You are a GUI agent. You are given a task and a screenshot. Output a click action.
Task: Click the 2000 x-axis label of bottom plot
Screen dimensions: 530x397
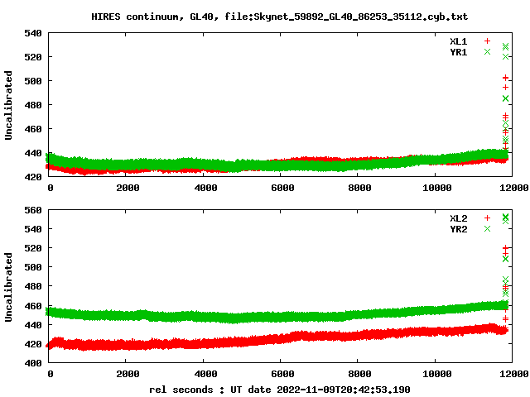(128, 374)
